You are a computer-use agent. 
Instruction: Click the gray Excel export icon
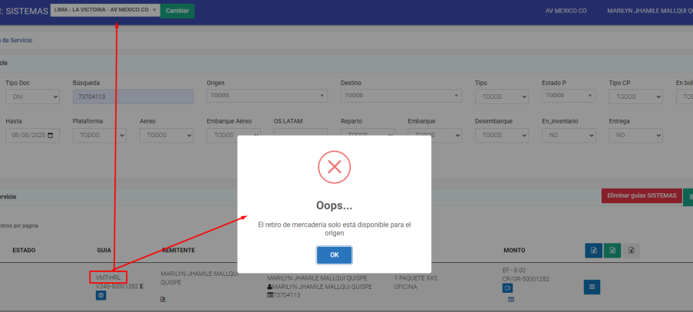(631, 250)
